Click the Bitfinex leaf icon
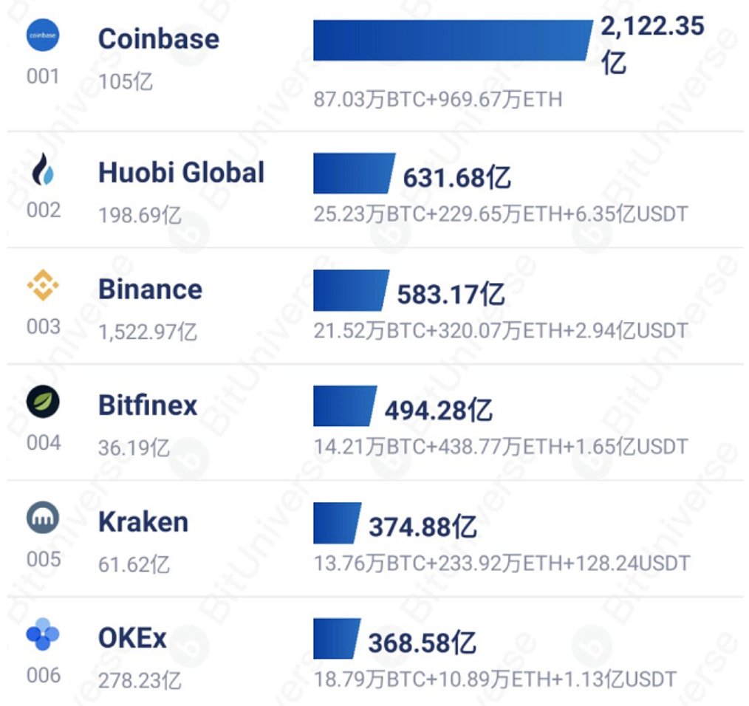 pos(42,402)
